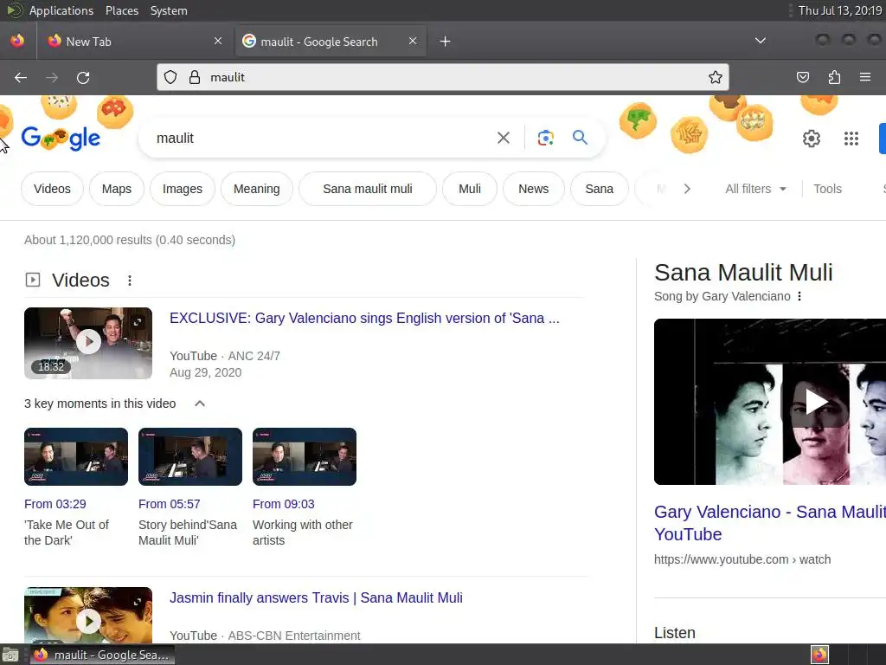
Task: Open Videos section options menu
Action: point(130,281)
